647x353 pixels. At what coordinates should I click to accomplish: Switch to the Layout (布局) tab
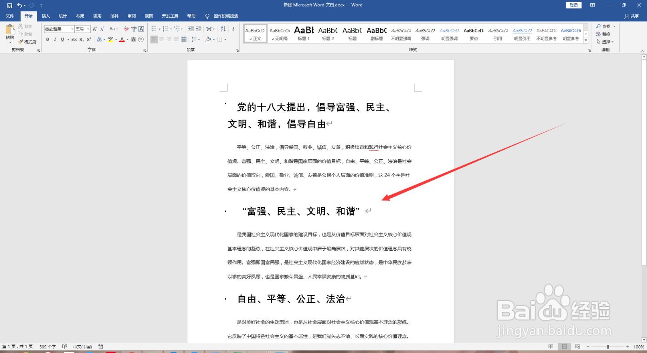pos(80,16)
